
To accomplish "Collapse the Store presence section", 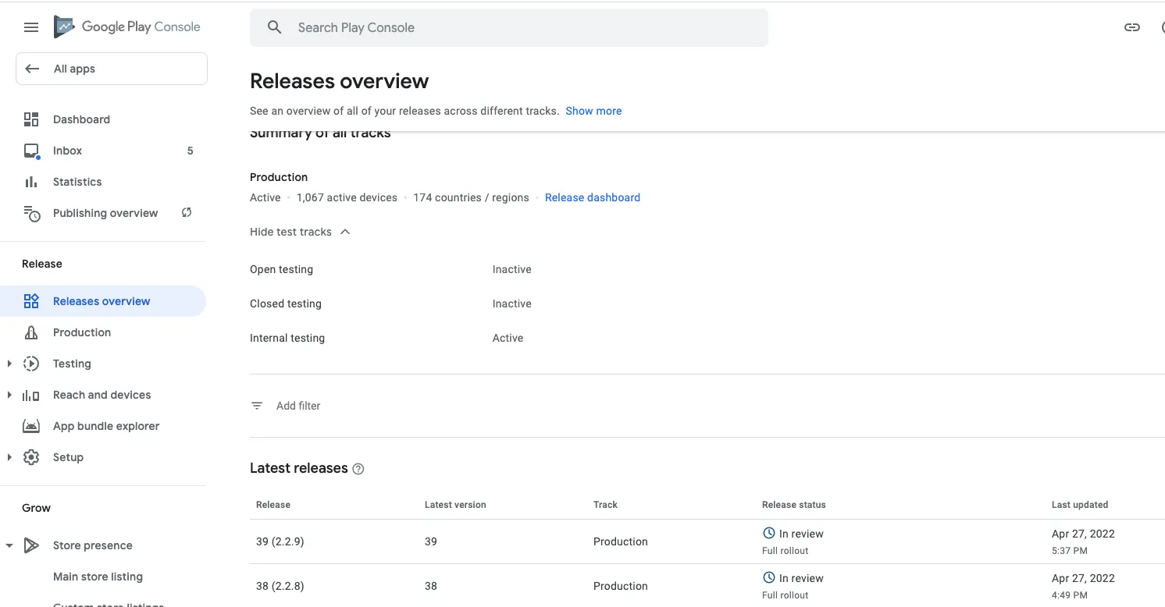I will [9, 545].
